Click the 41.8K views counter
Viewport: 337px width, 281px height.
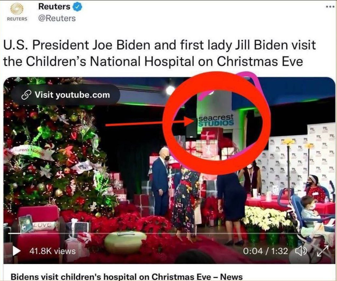[x=52, y=251]
